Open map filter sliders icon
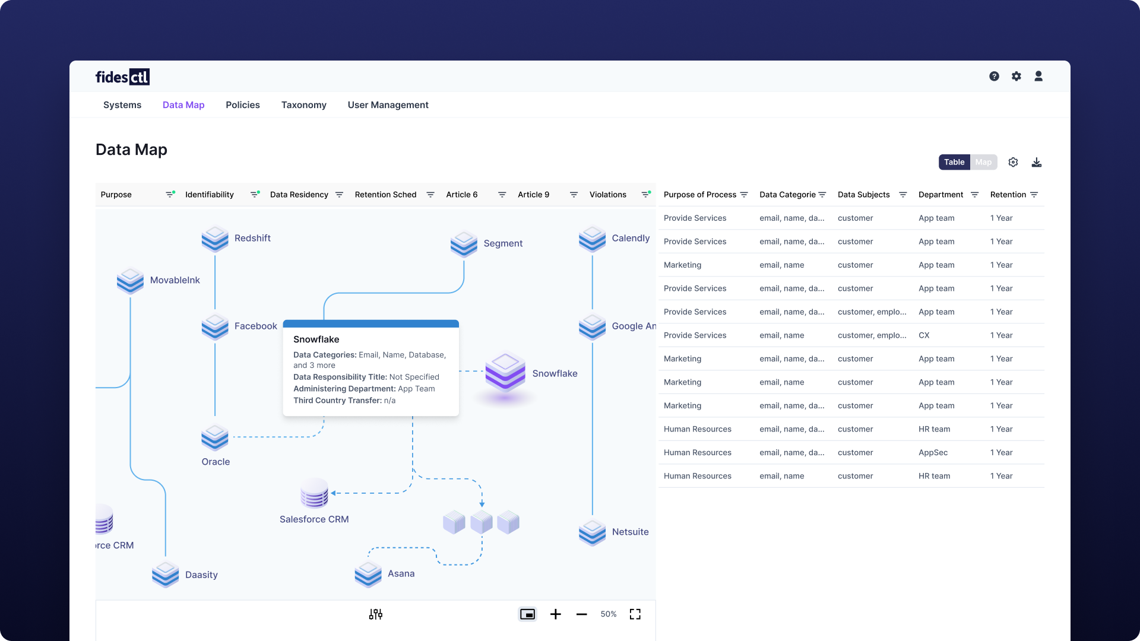Image resolution: width=1140 pixels, height=641 pixels. [376, 614]
